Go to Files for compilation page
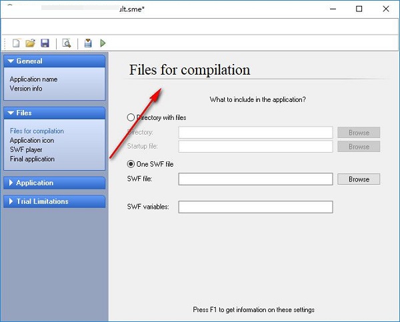The width and height of the screenshot is (400, 322). click(37, 131)
